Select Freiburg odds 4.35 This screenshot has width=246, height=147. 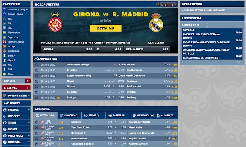(x=167, y=97)
